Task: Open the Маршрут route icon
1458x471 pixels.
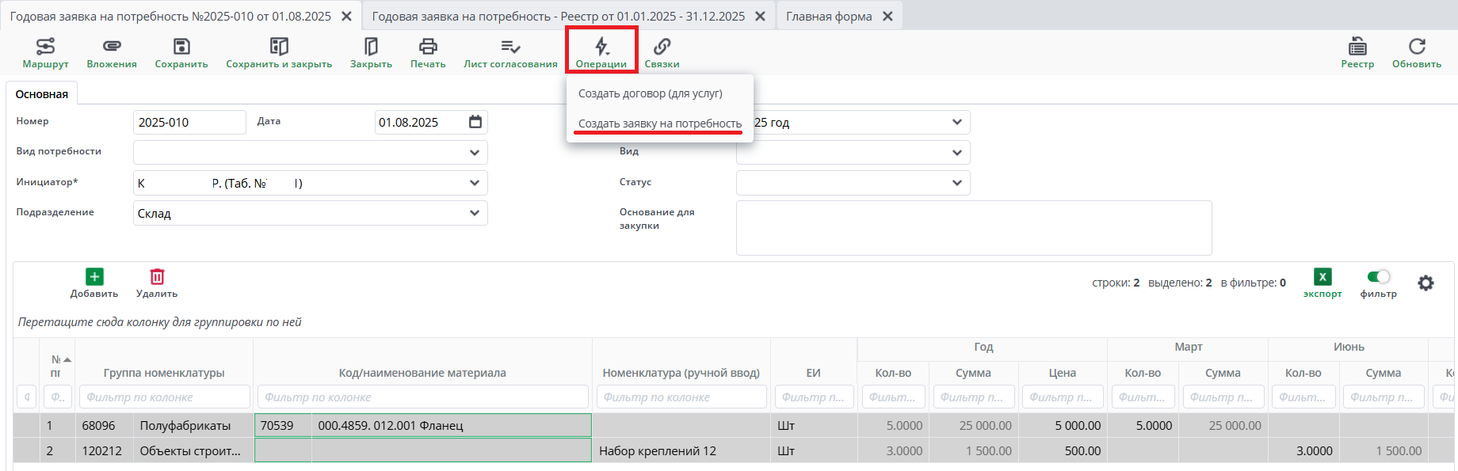Action: tap(45, 47)
